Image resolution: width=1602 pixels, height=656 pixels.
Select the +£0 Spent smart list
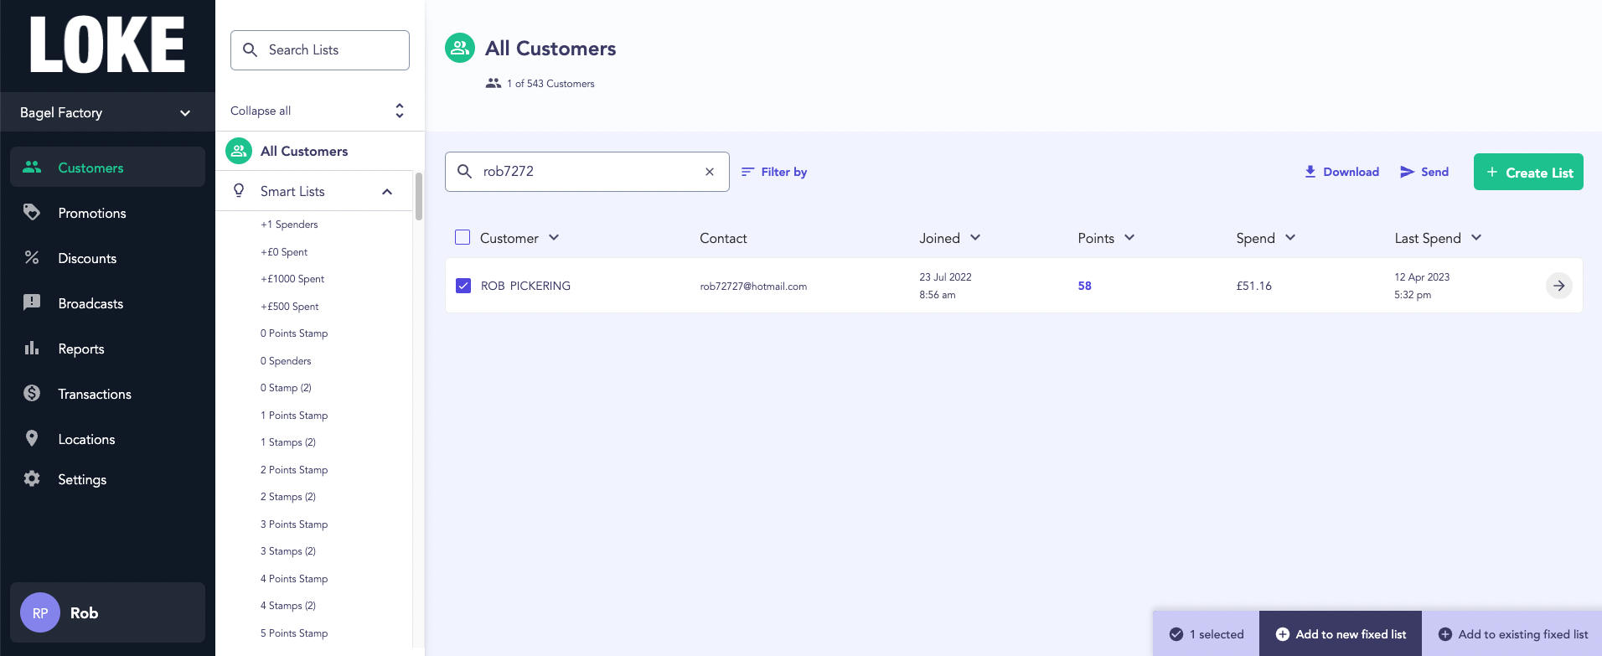(284, 252)
